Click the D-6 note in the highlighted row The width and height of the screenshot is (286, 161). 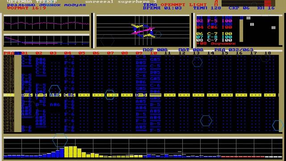point(27,95)
